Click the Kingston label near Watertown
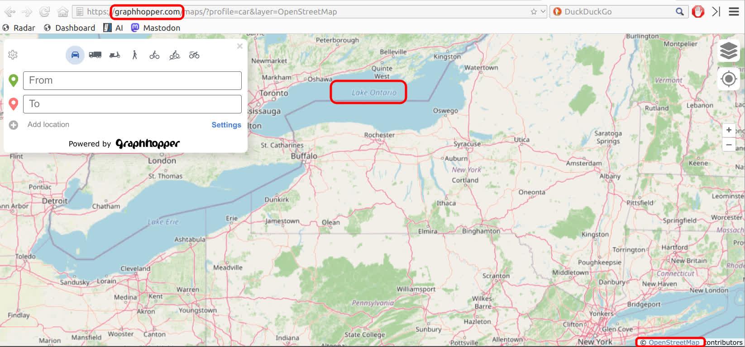The height and width of the screenshot is (347, 745). click(447, 56)
